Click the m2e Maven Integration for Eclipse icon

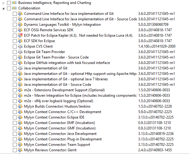20,95
